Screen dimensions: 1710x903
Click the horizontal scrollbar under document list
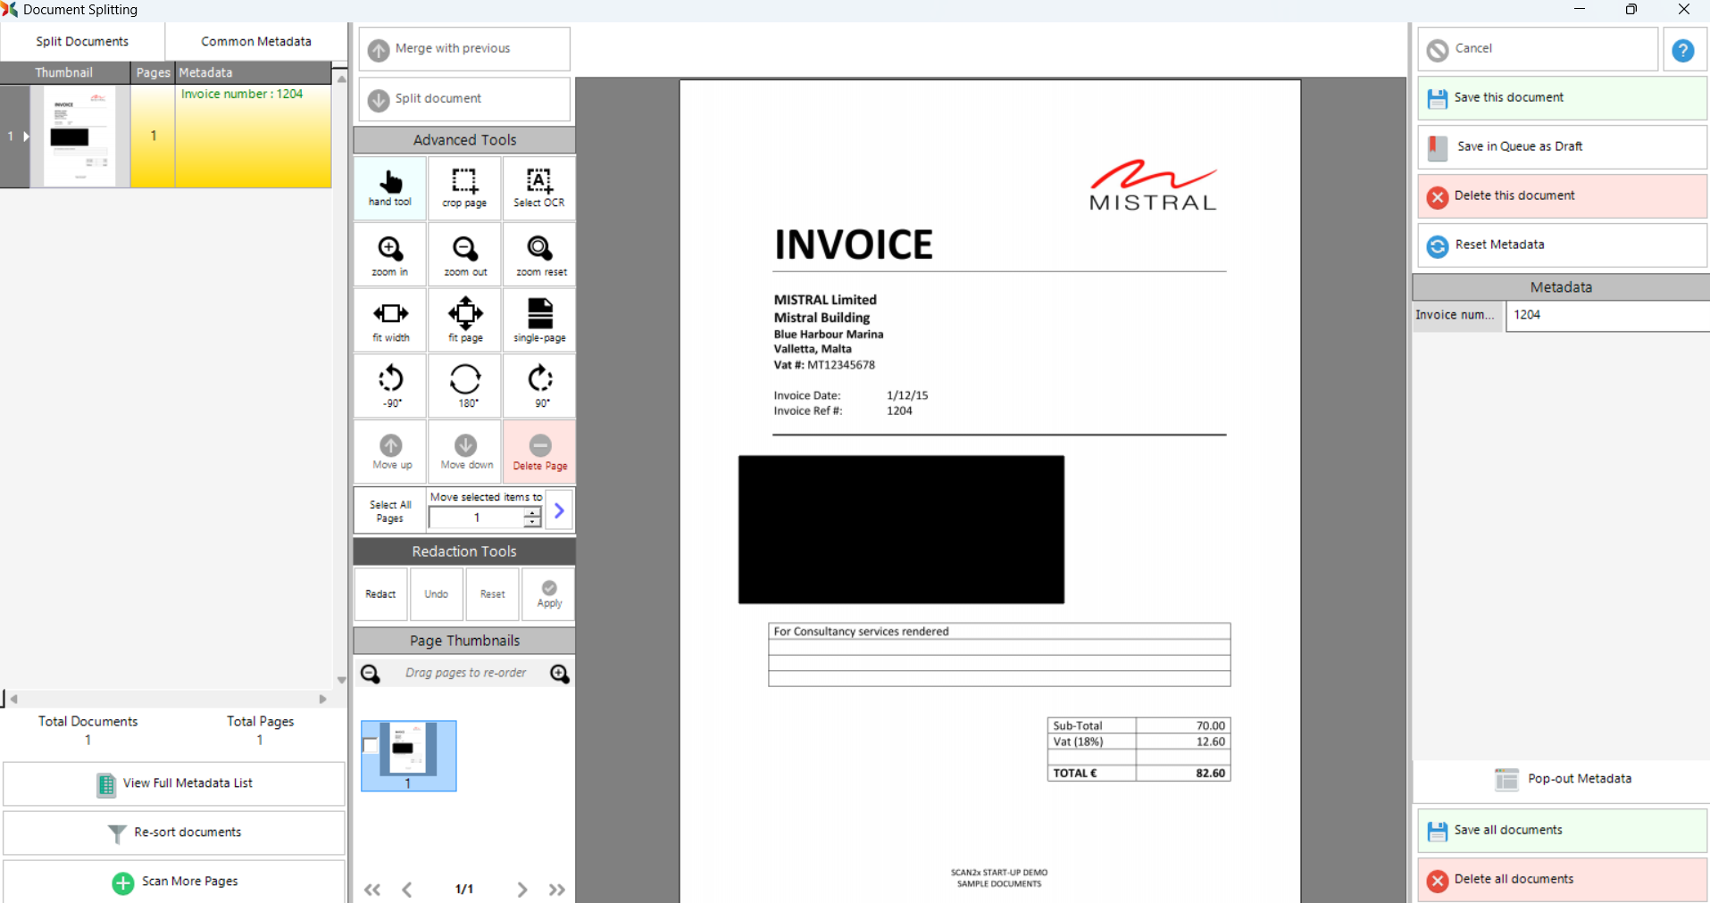tap(168, 699)
